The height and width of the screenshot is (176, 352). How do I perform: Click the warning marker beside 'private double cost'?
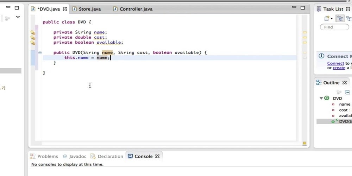(x=33, y=37)
